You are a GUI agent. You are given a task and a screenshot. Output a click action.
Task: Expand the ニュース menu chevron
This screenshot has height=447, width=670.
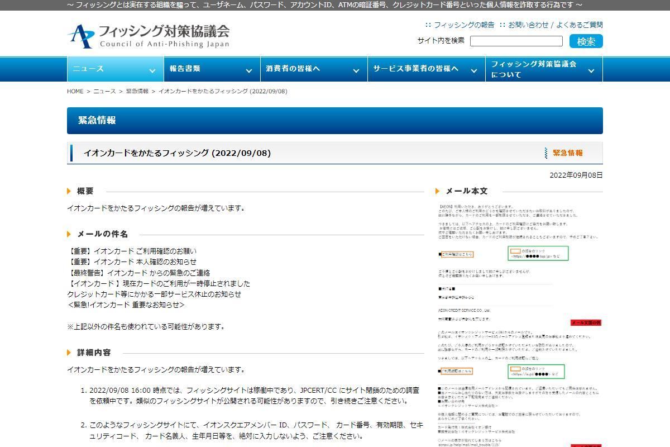point(152,70)
